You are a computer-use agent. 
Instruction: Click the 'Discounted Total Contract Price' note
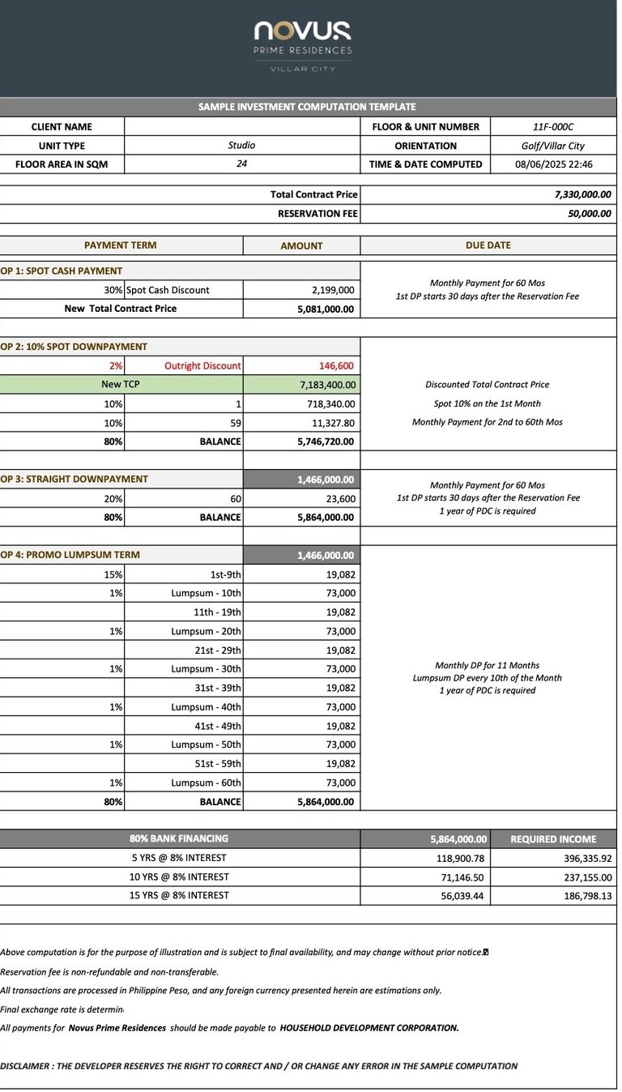pyautogui.click(x=488, y=385)
